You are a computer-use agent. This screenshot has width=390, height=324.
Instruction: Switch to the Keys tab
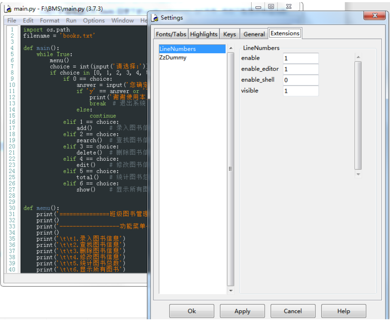[229, 34]
